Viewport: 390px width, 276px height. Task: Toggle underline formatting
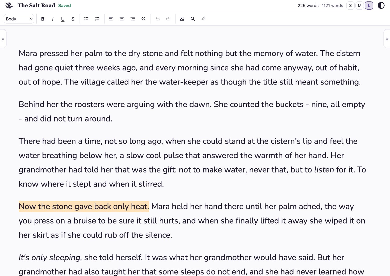(x=63, y=19)
